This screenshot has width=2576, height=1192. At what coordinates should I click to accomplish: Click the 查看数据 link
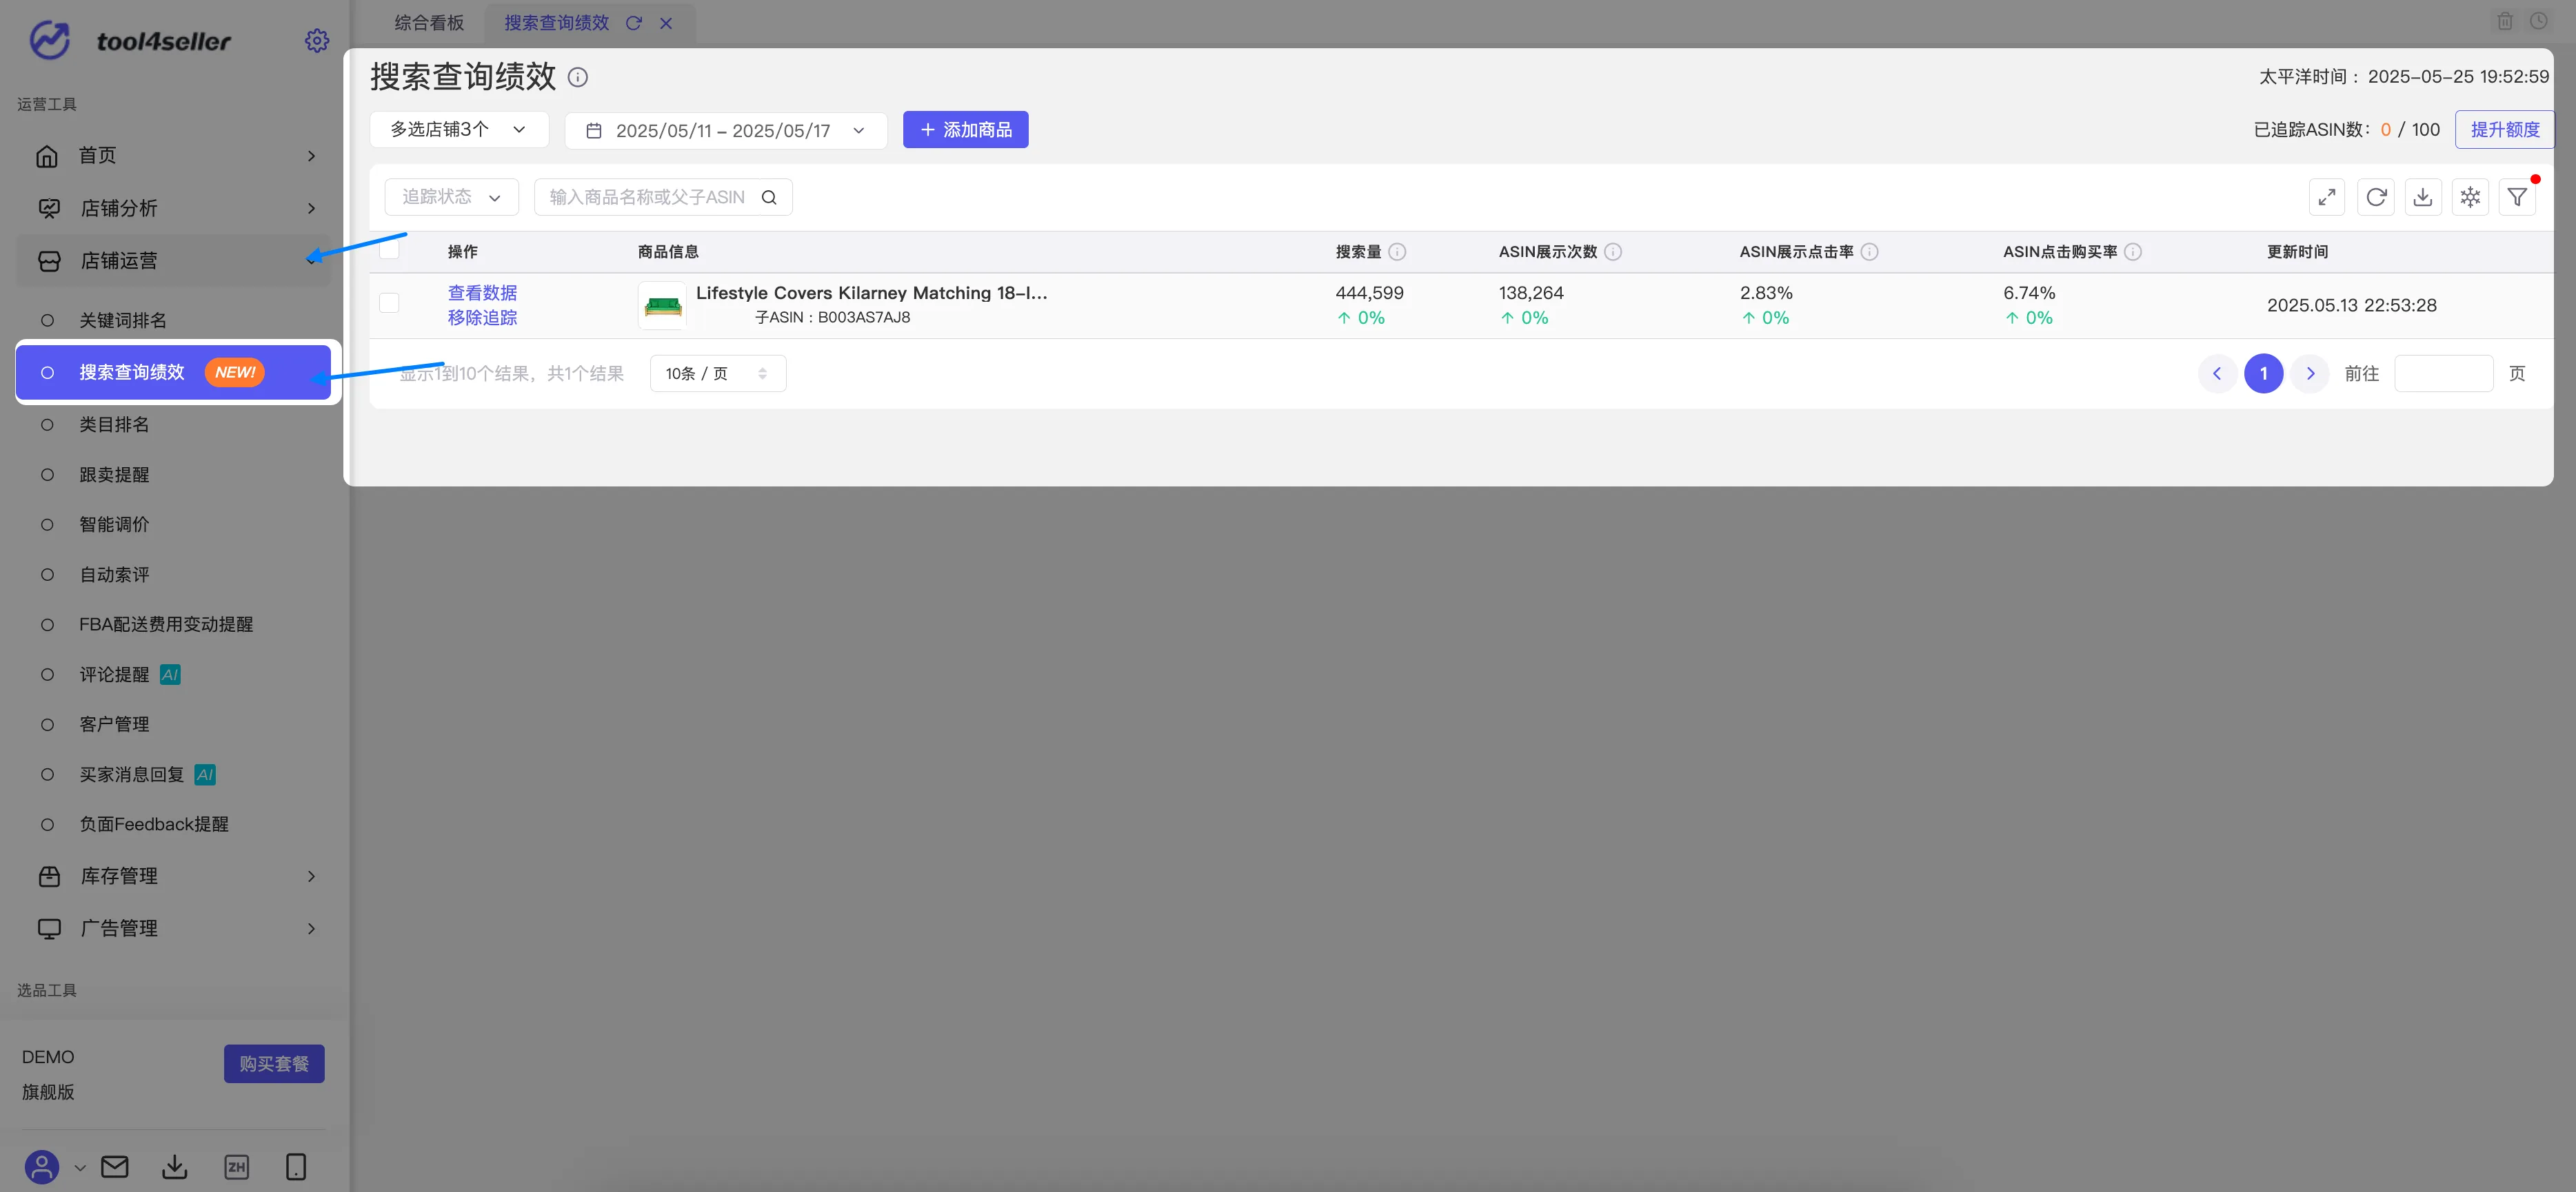482,293
